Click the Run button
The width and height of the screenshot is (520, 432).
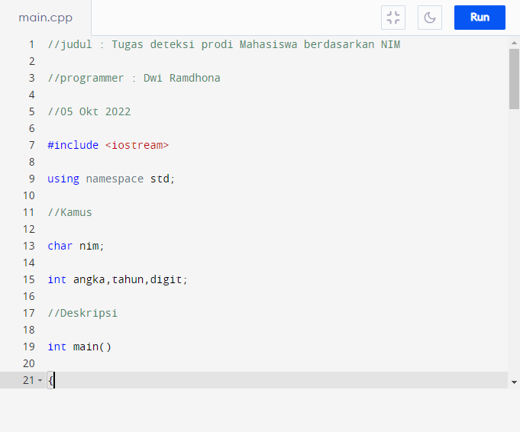[x=480, y=18]
